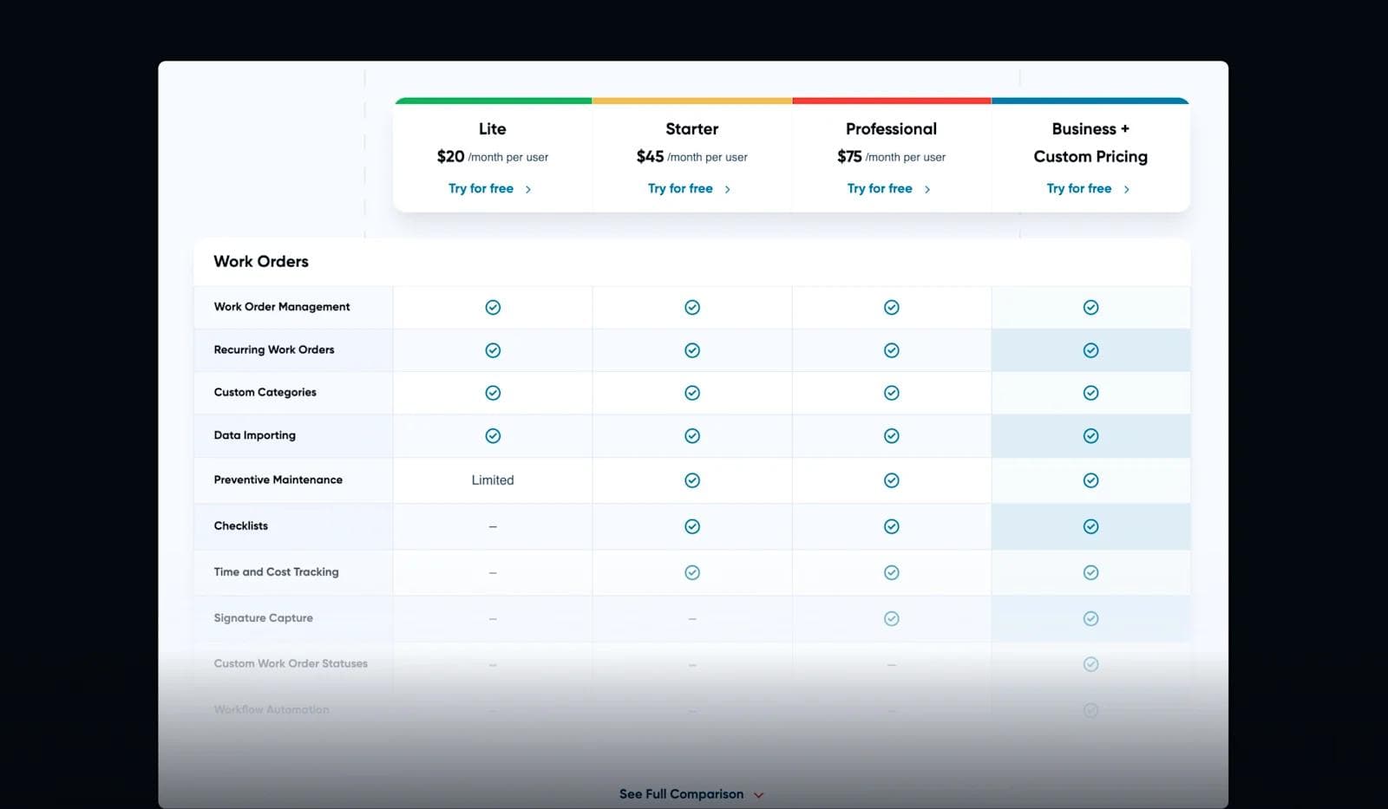The image size is (1388, 809).
Task: Select the Professional plan column header
Action: (x=891, y=128)
